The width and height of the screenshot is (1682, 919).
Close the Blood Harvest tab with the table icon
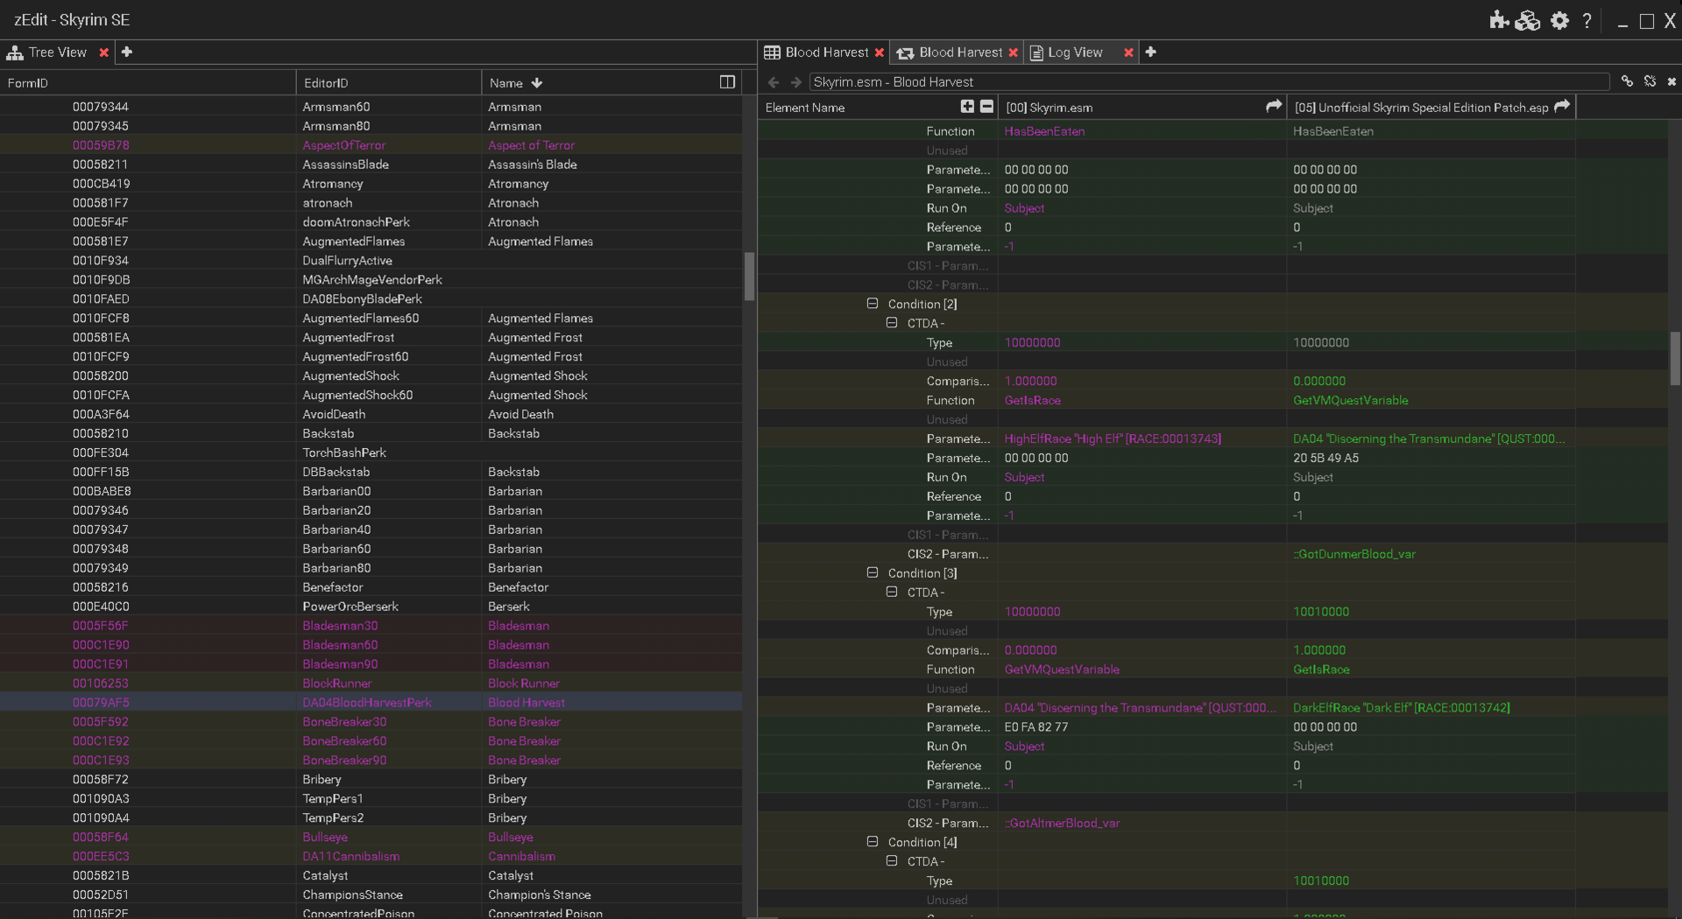[880, 53]
